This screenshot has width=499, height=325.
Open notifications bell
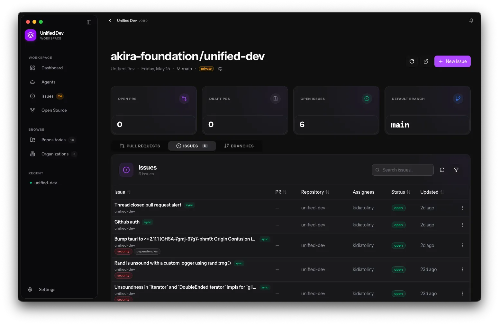pos(471,21)
